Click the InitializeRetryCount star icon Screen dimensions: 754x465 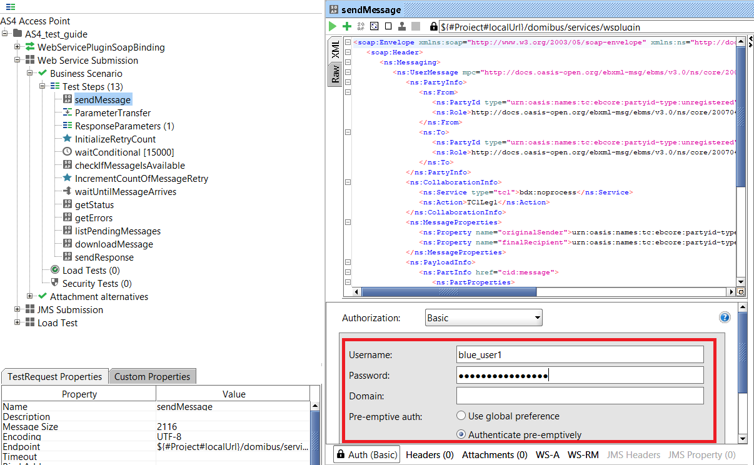pos(68,139)
